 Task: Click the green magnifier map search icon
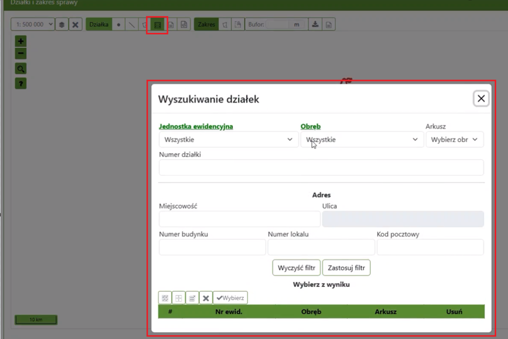coord(21,69)
